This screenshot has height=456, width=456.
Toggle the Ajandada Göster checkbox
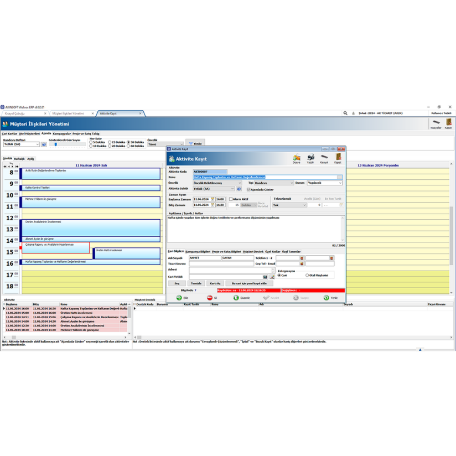click(249, 190)
